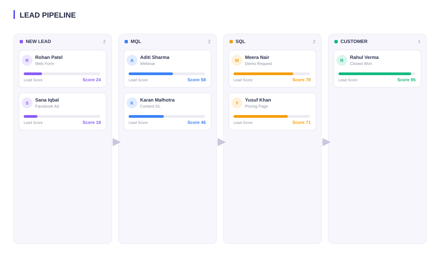The width and height of the screenshot is (440, 264).
Task: Click the 'Score 18' value
Action: (x=92, y=123)
